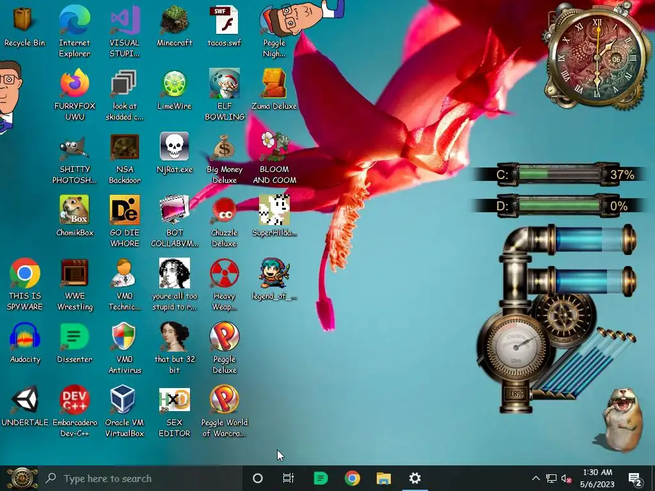Select the Peggle Nigh... desktop shortcut
This screenshot has height=491, width=655.
point(274,31)
